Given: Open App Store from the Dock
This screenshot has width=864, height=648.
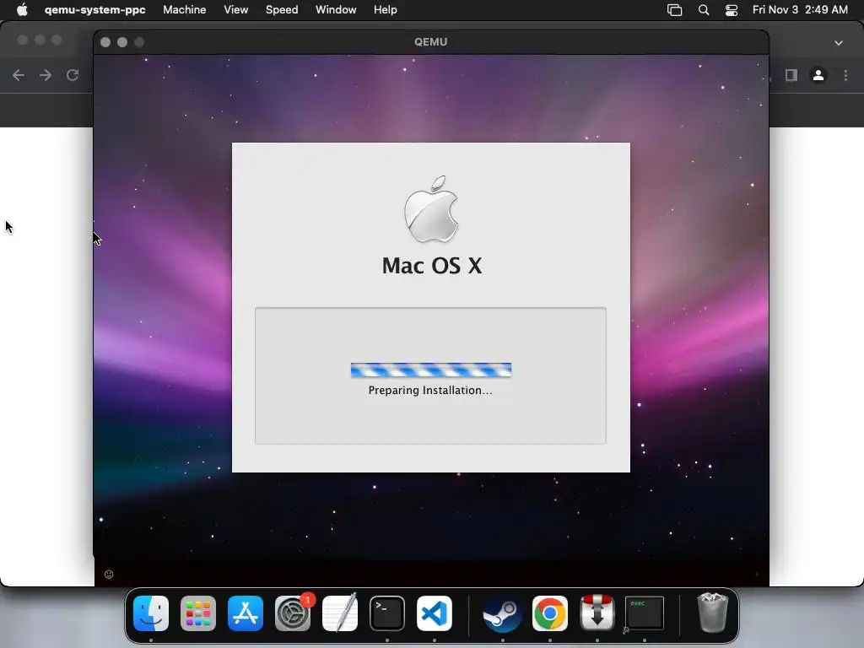Looking at the screenshot, I should (246, 613).
